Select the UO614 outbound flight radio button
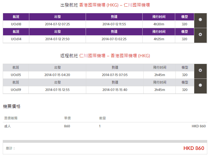The width and height of the screenshot is (210, 156). (200, 34)
